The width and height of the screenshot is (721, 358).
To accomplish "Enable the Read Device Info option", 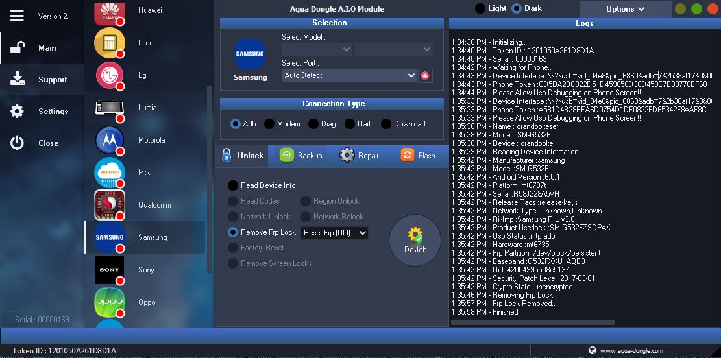I will tap(233, 185).
